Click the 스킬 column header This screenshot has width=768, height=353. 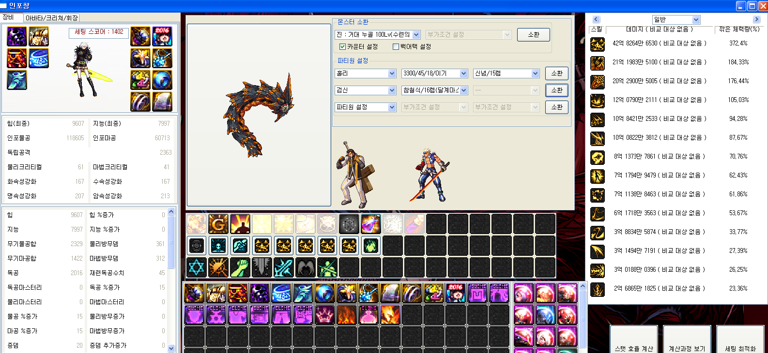(597, 29)
